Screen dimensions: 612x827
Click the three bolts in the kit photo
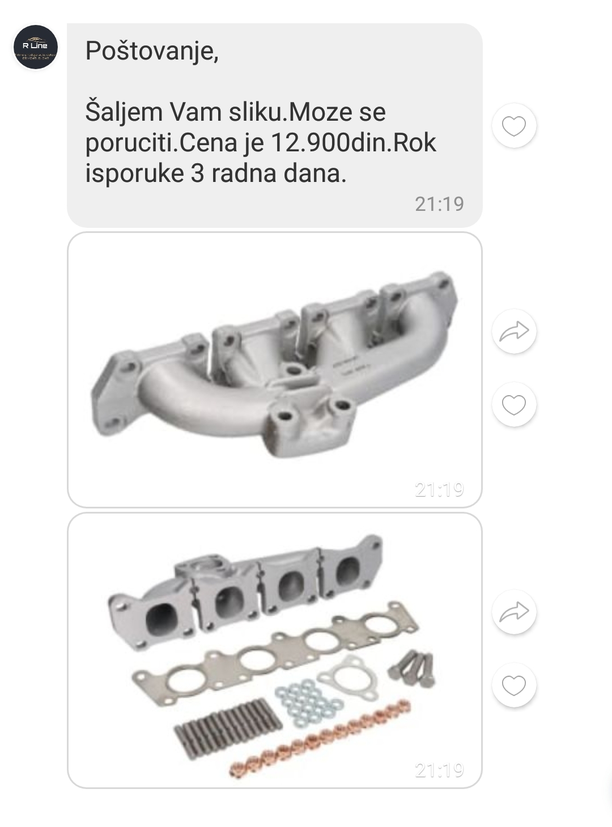click(x=412, y=669)
